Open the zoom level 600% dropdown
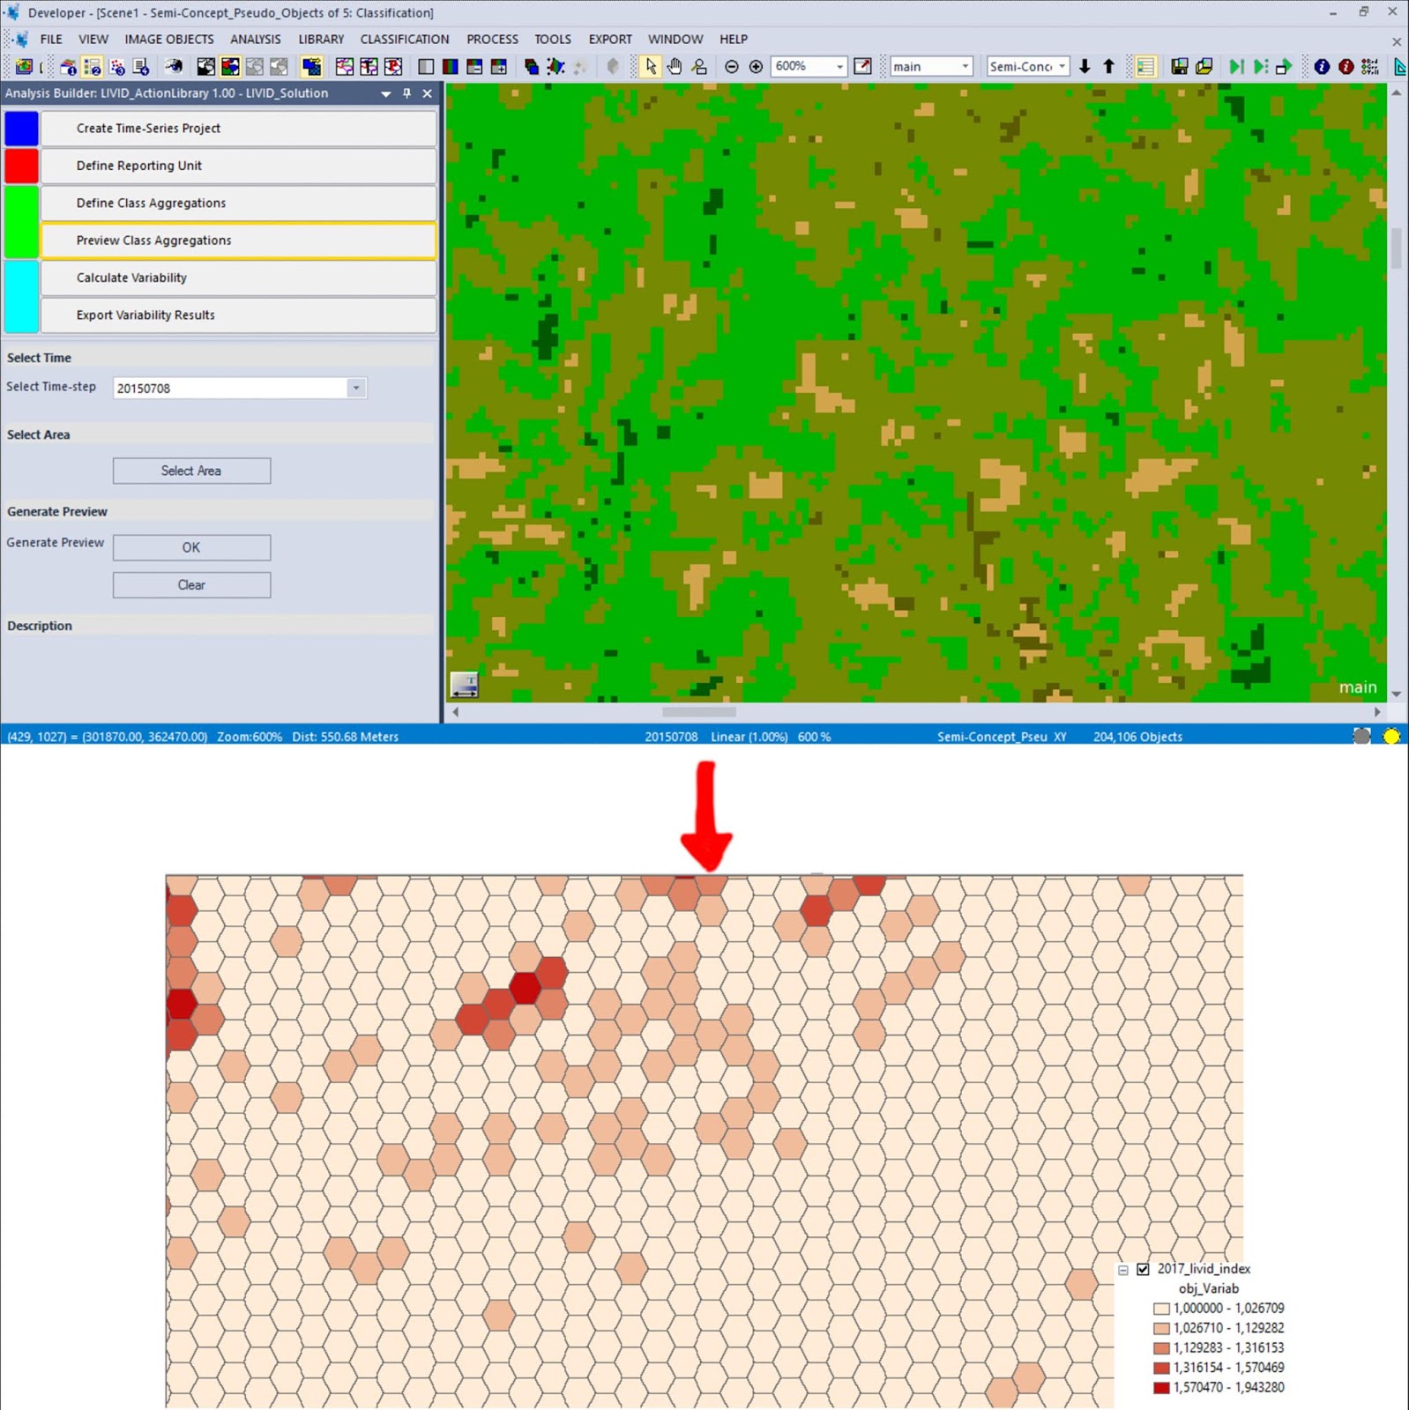Viewport: 1409px width, 1410px height. pyautogui.click(x=839, y=67)
